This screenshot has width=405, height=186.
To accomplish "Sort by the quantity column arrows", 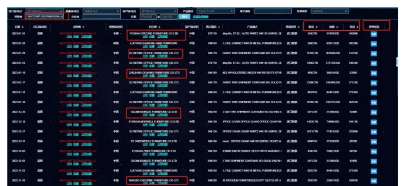I will tap(316, 27).
